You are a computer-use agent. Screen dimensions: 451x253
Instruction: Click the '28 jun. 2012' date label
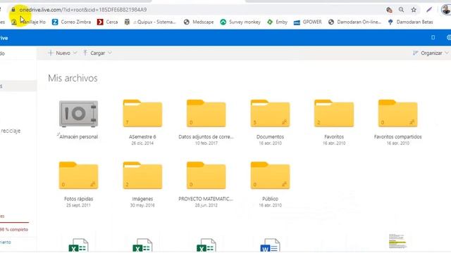click(x=206, y=205)
